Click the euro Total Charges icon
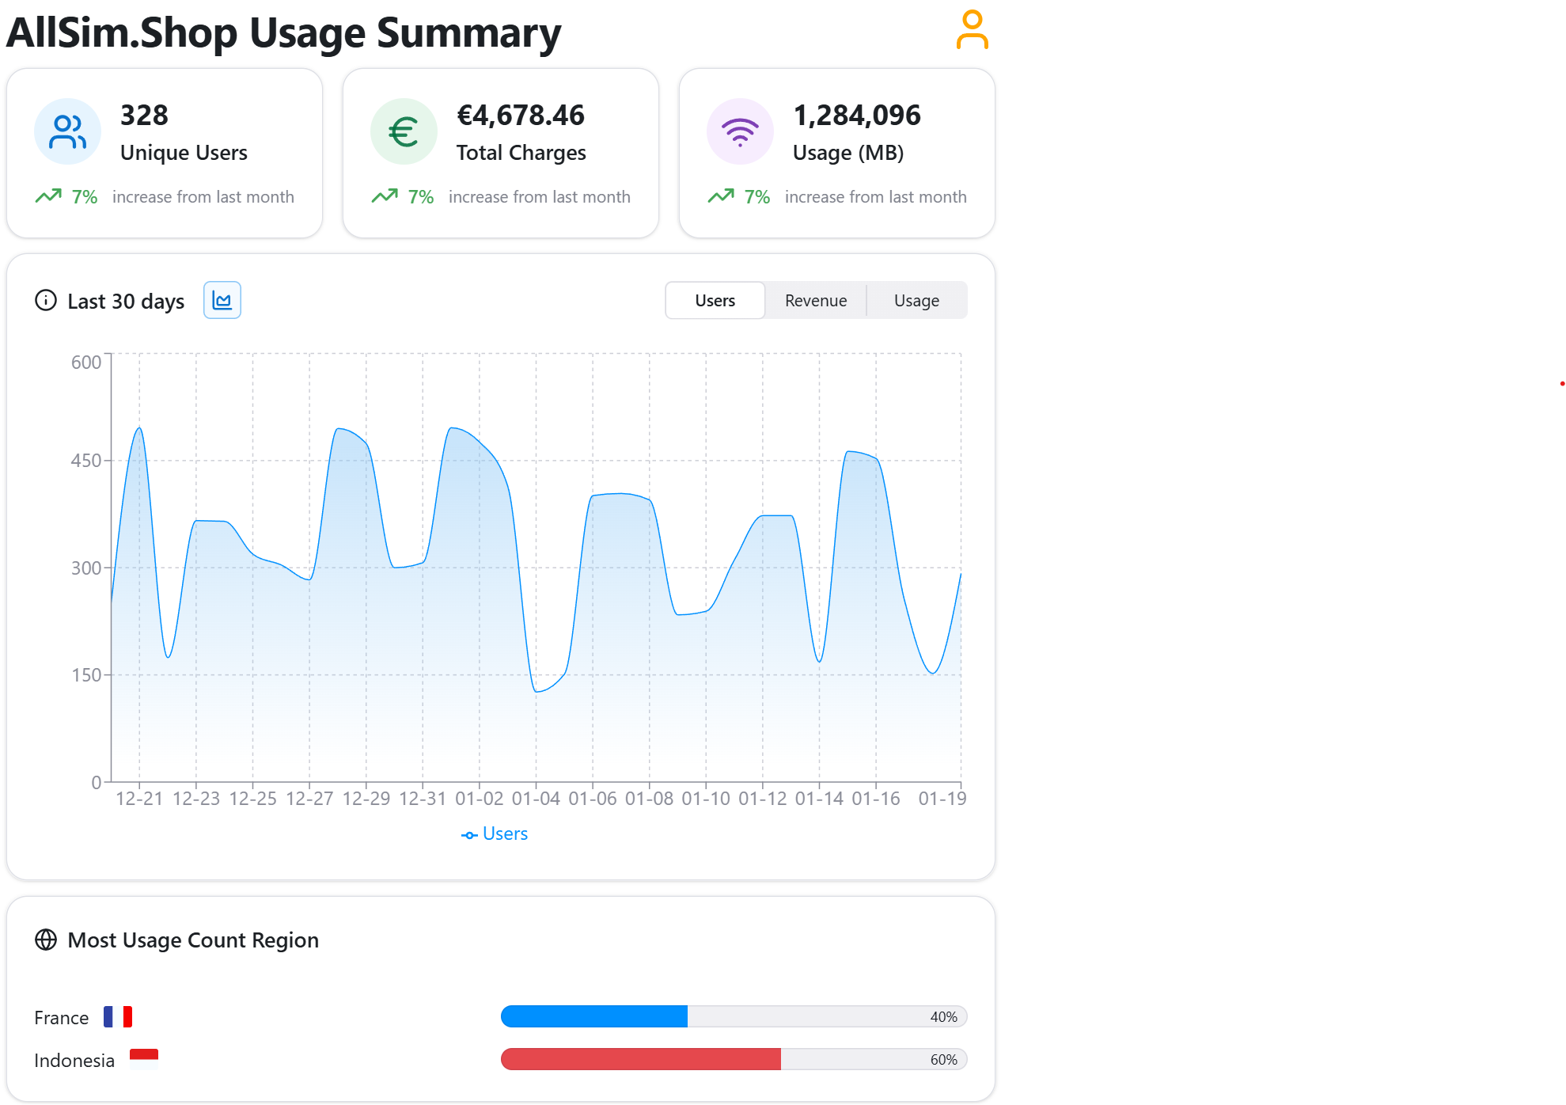The image size is (1566, 1105). [x=404, y=131]
